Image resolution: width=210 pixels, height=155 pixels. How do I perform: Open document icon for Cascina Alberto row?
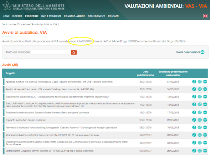pyautogui.click(x=200, y=127)
